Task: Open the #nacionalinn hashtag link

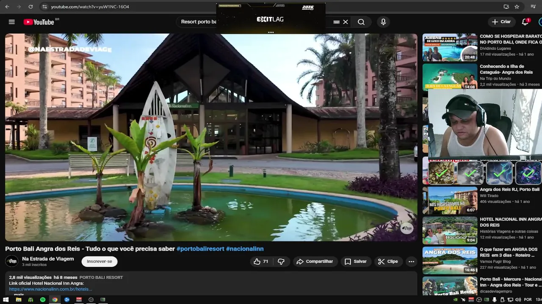Action: tap(245, 249)
